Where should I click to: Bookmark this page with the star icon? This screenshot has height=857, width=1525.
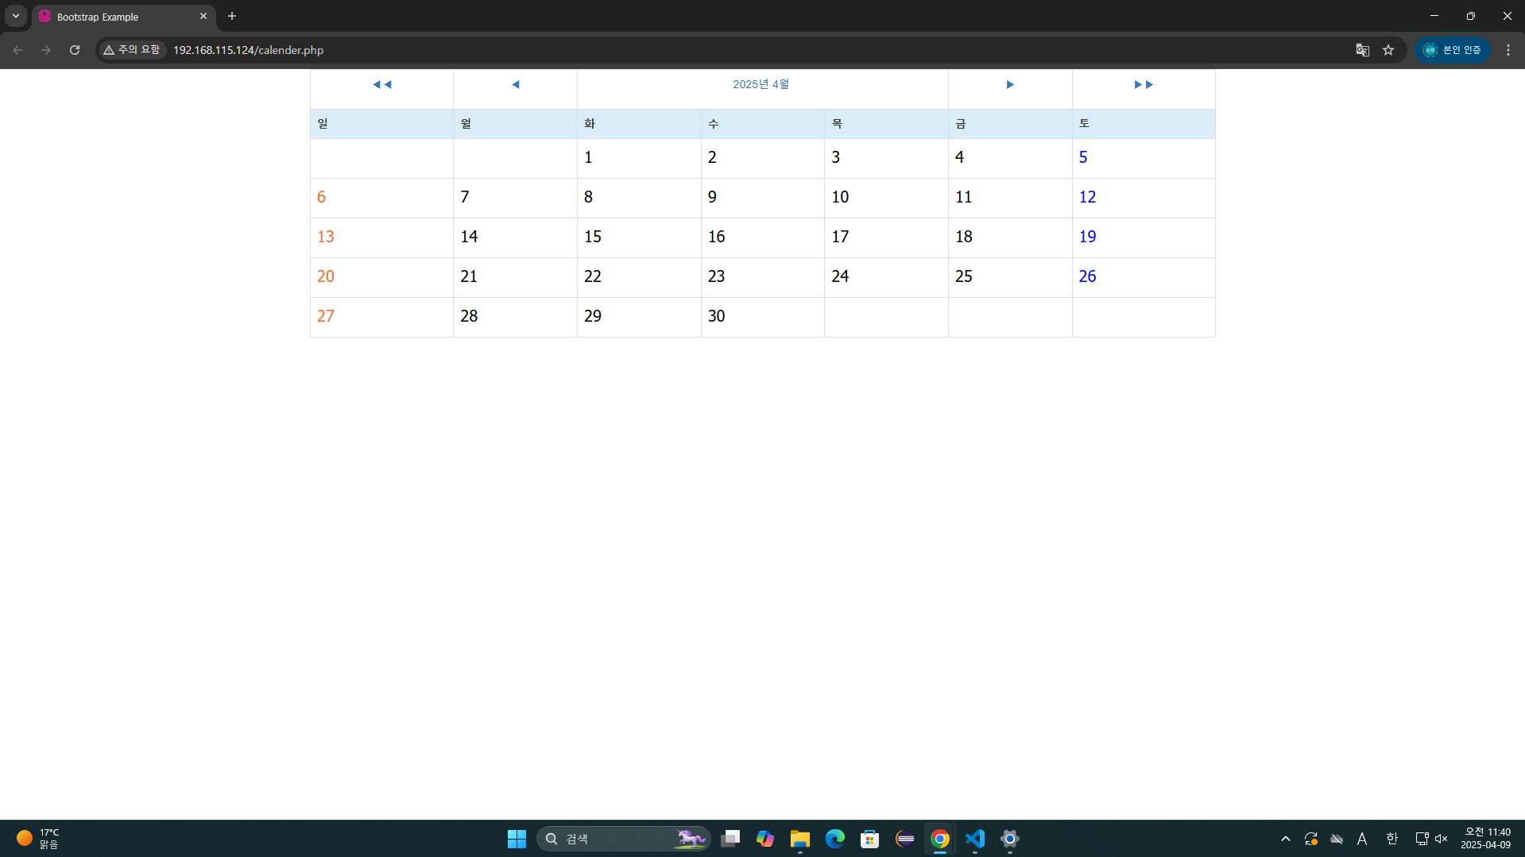coord(1388,50)
